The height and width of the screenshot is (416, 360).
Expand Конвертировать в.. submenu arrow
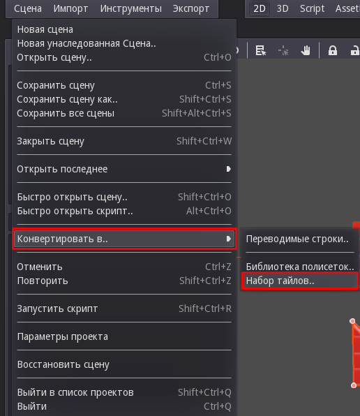pyautogui.click(x=229, y=239)
